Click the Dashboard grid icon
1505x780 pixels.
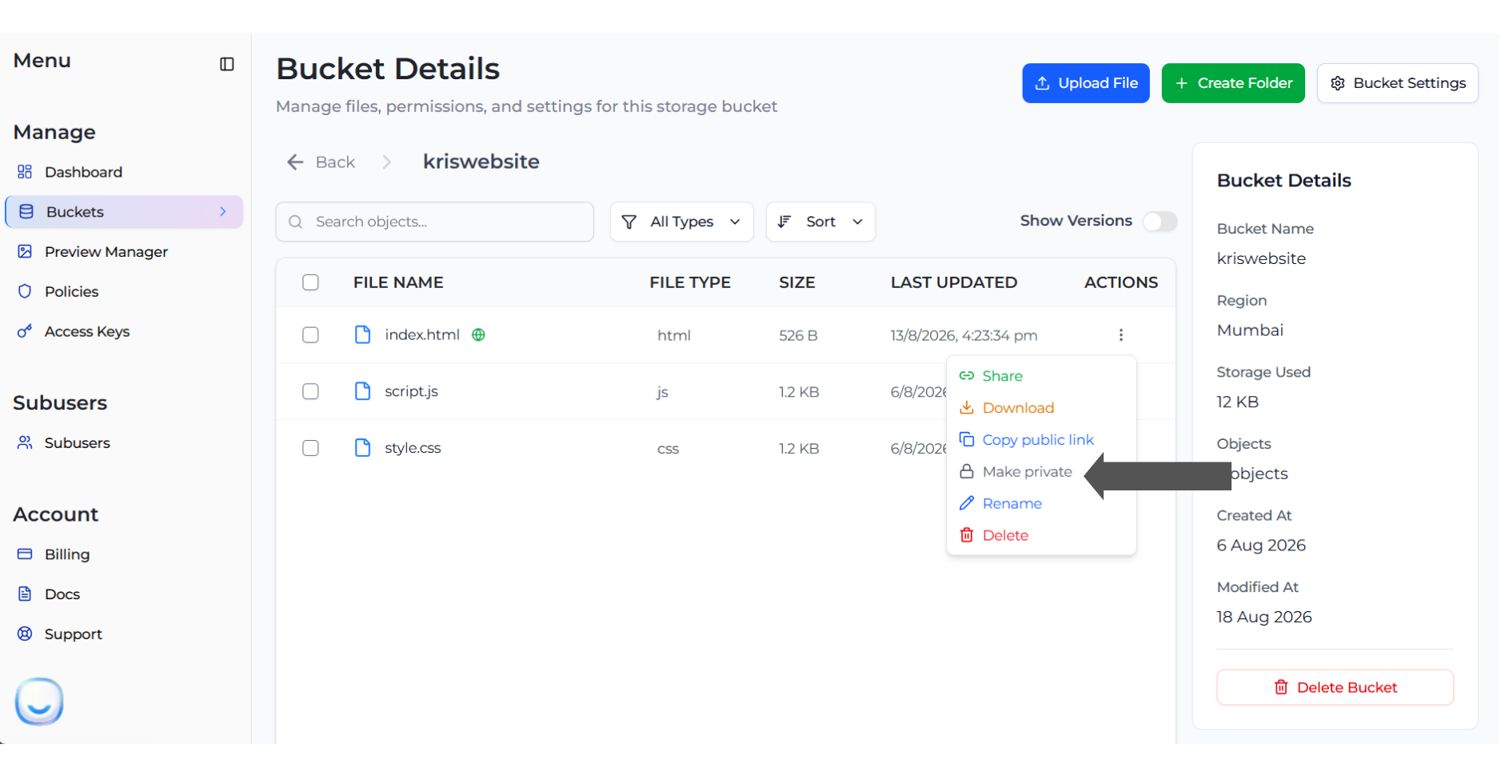(x=25, y=172)
